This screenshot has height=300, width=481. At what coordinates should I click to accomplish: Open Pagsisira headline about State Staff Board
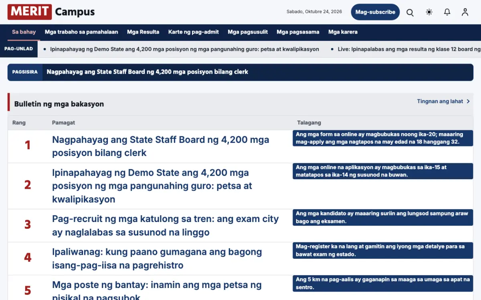coord(148,72)
